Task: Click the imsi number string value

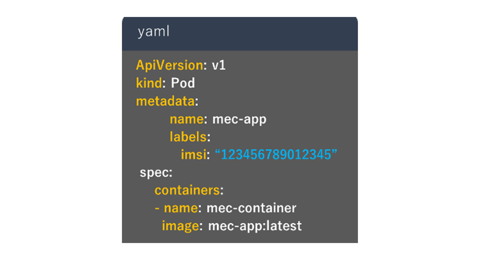Action: pos(276,155)
